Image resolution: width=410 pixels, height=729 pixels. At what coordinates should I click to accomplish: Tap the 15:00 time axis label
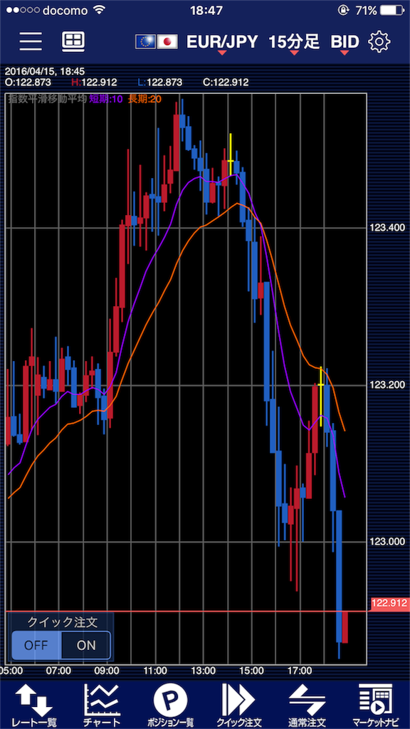point(251,671)
